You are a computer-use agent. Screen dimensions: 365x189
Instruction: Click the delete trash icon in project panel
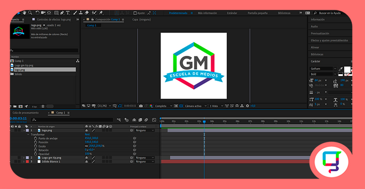point(43,106)
